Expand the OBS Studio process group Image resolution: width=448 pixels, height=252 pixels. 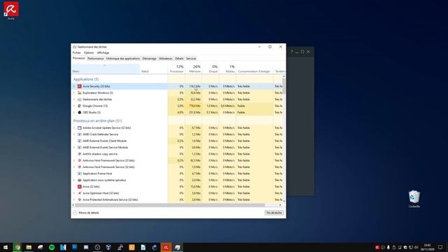74,113
